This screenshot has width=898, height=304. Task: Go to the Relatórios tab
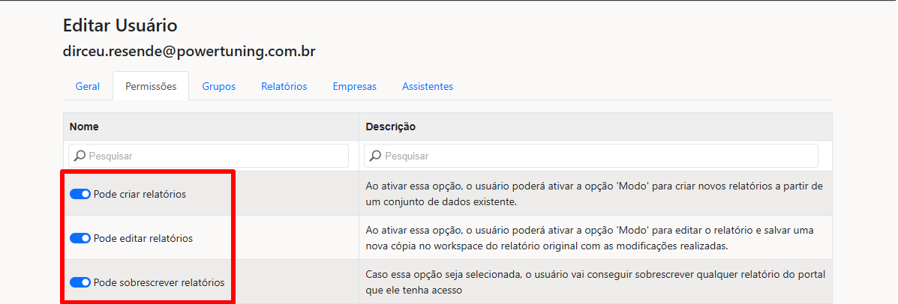[284, 86]
